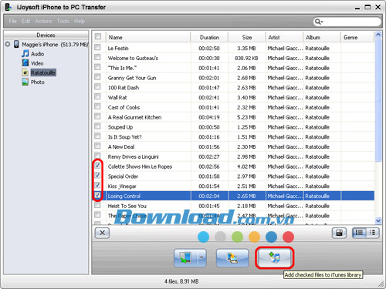Open the Help menu
Image resolution: width=386 pixels, height=289 pixels.
[80, 21]
